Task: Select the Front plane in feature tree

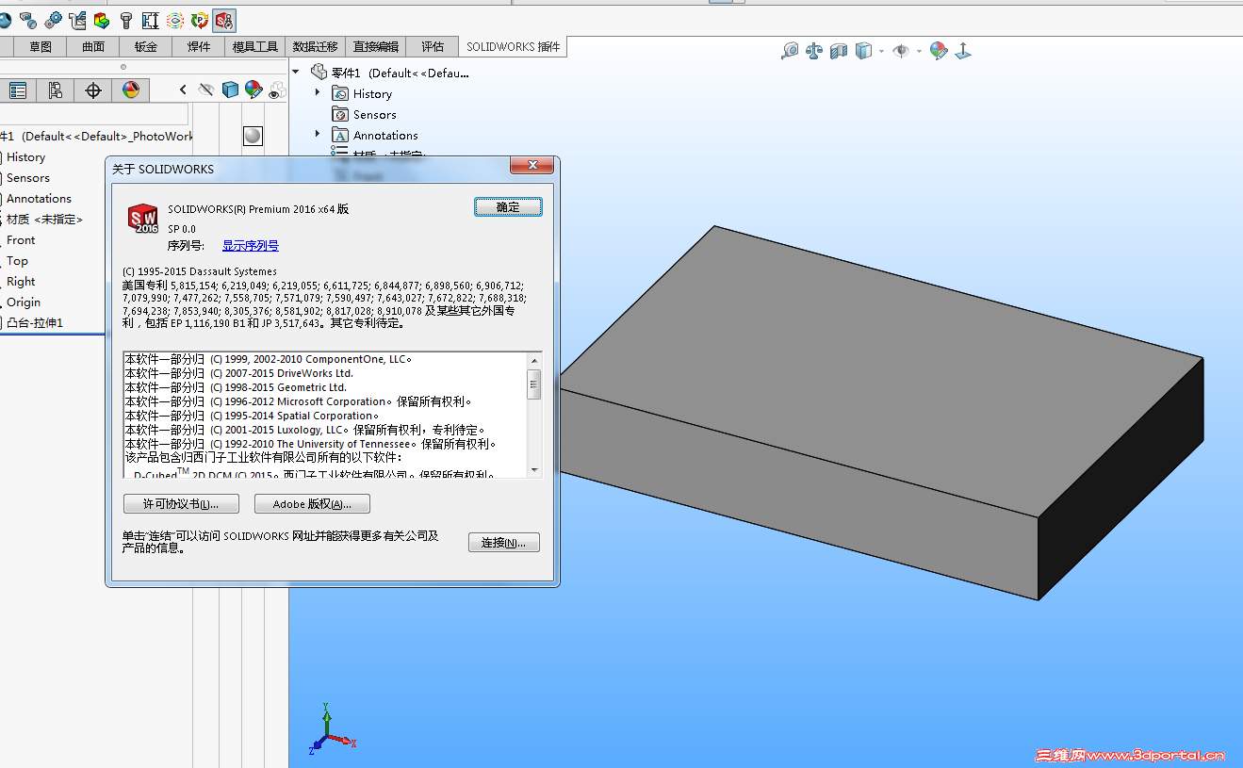Action: point(20,240)
